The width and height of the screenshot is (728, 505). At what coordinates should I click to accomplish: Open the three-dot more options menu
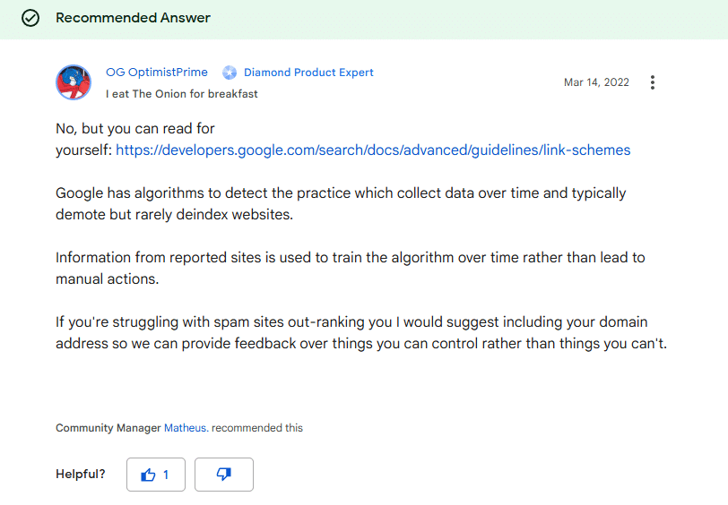point(653,82)
